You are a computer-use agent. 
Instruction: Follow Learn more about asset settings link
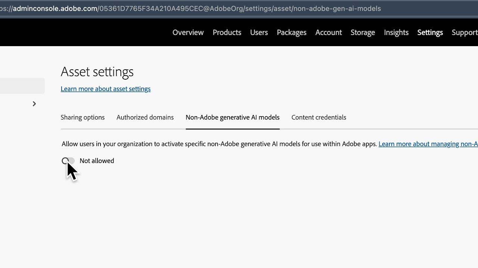click(106, 89)
